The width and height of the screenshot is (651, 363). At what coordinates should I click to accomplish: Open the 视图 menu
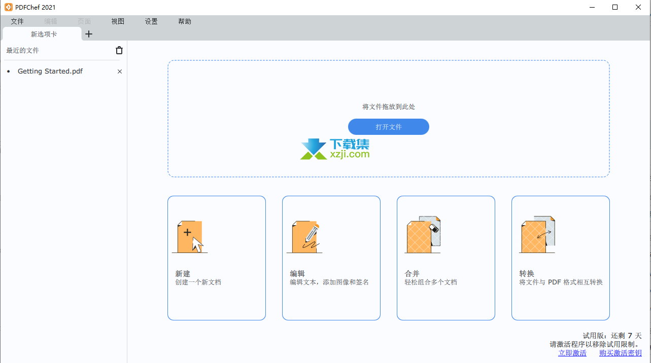[118, 21]
